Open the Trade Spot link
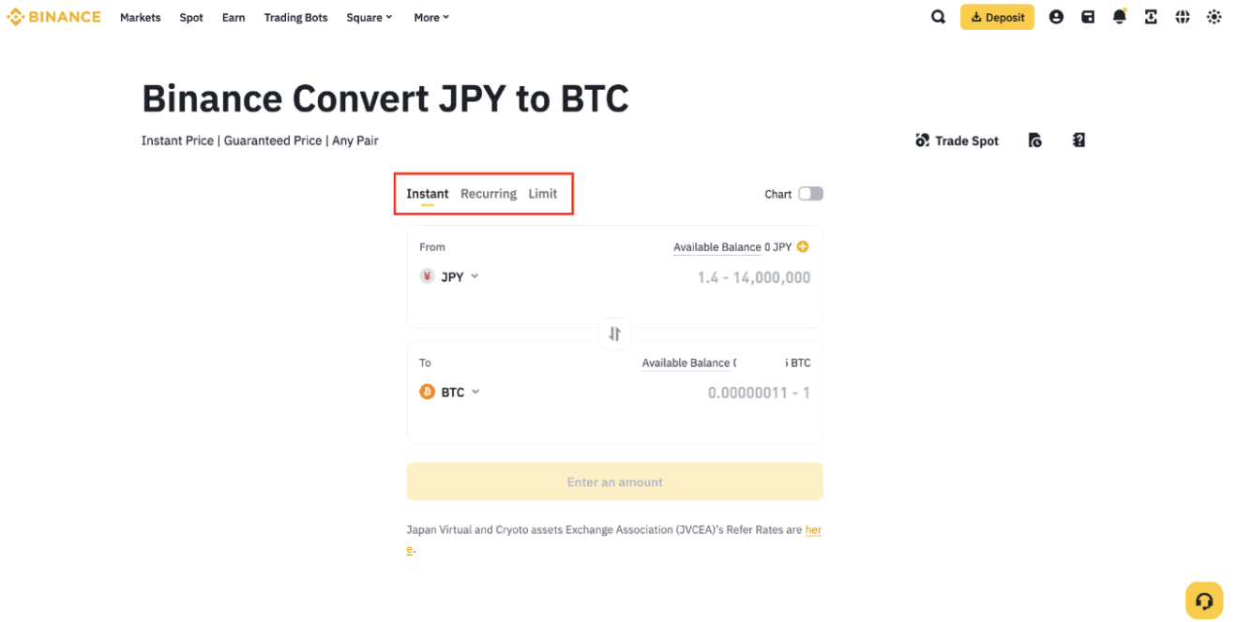 pos(958,141)
